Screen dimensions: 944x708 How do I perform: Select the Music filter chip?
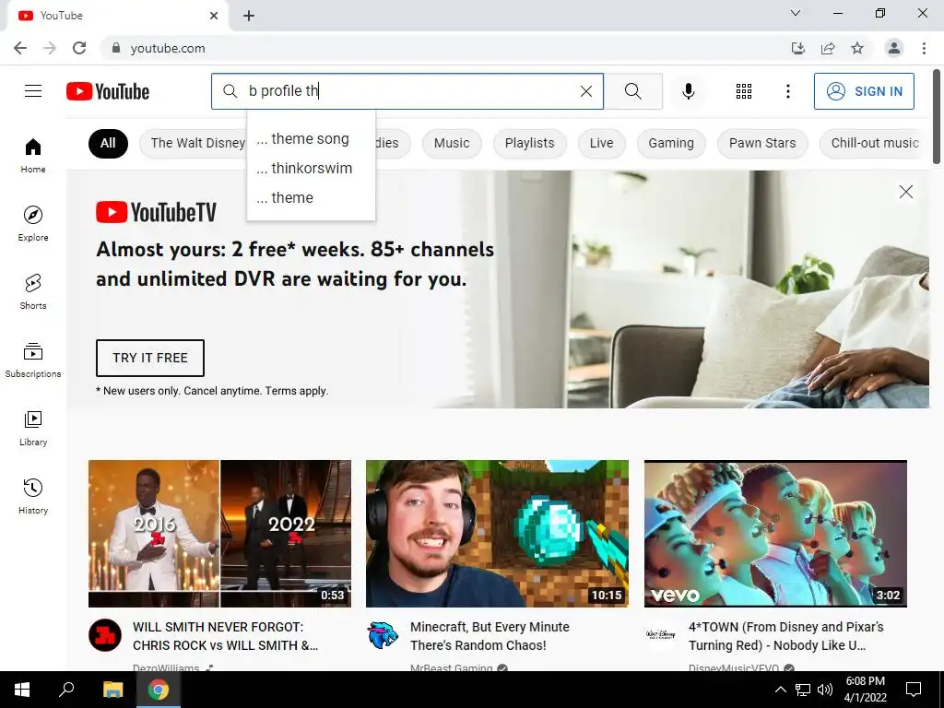tap(452, 143)
